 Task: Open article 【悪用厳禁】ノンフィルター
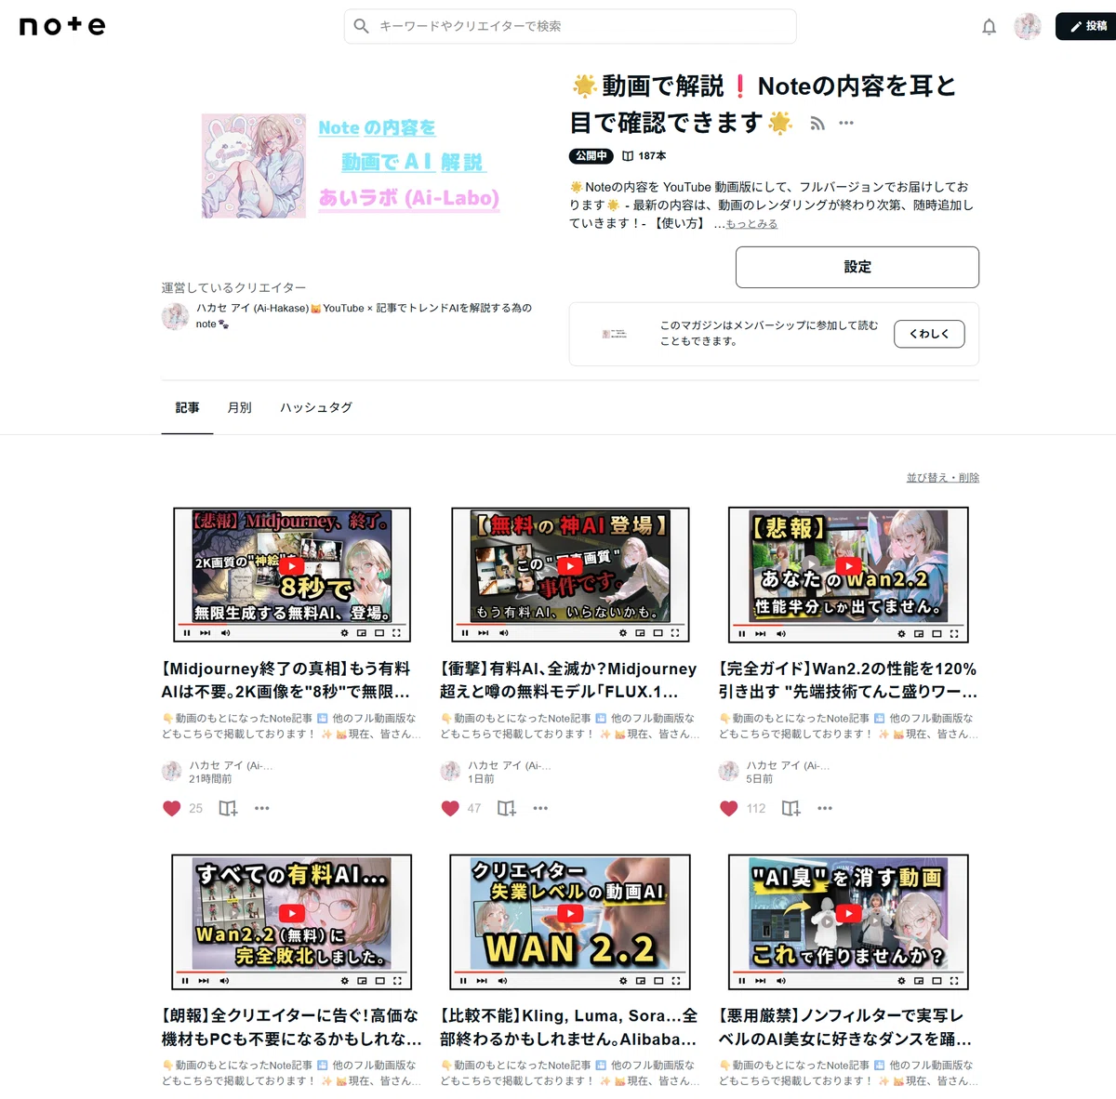pos(845,1027)
